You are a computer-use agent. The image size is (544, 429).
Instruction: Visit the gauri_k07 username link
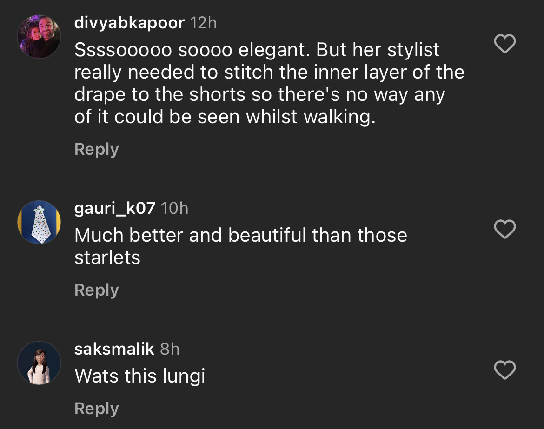114,208
